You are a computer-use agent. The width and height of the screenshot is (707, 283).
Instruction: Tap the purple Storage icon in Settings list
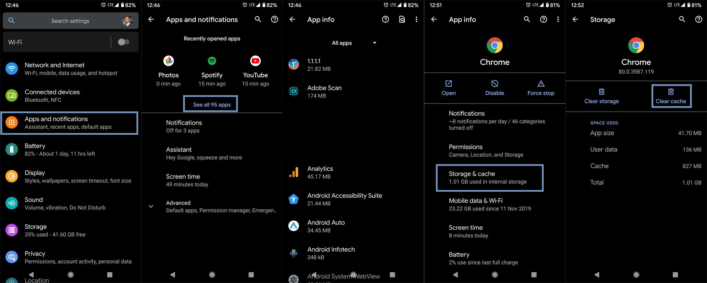12,230
